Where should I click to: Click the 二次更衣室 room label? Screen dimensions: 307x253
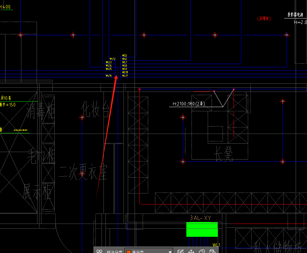coord(83,172)
